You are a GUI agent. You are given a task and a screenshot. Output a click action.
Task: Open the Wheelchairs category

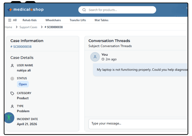click(x=53, y=20)
